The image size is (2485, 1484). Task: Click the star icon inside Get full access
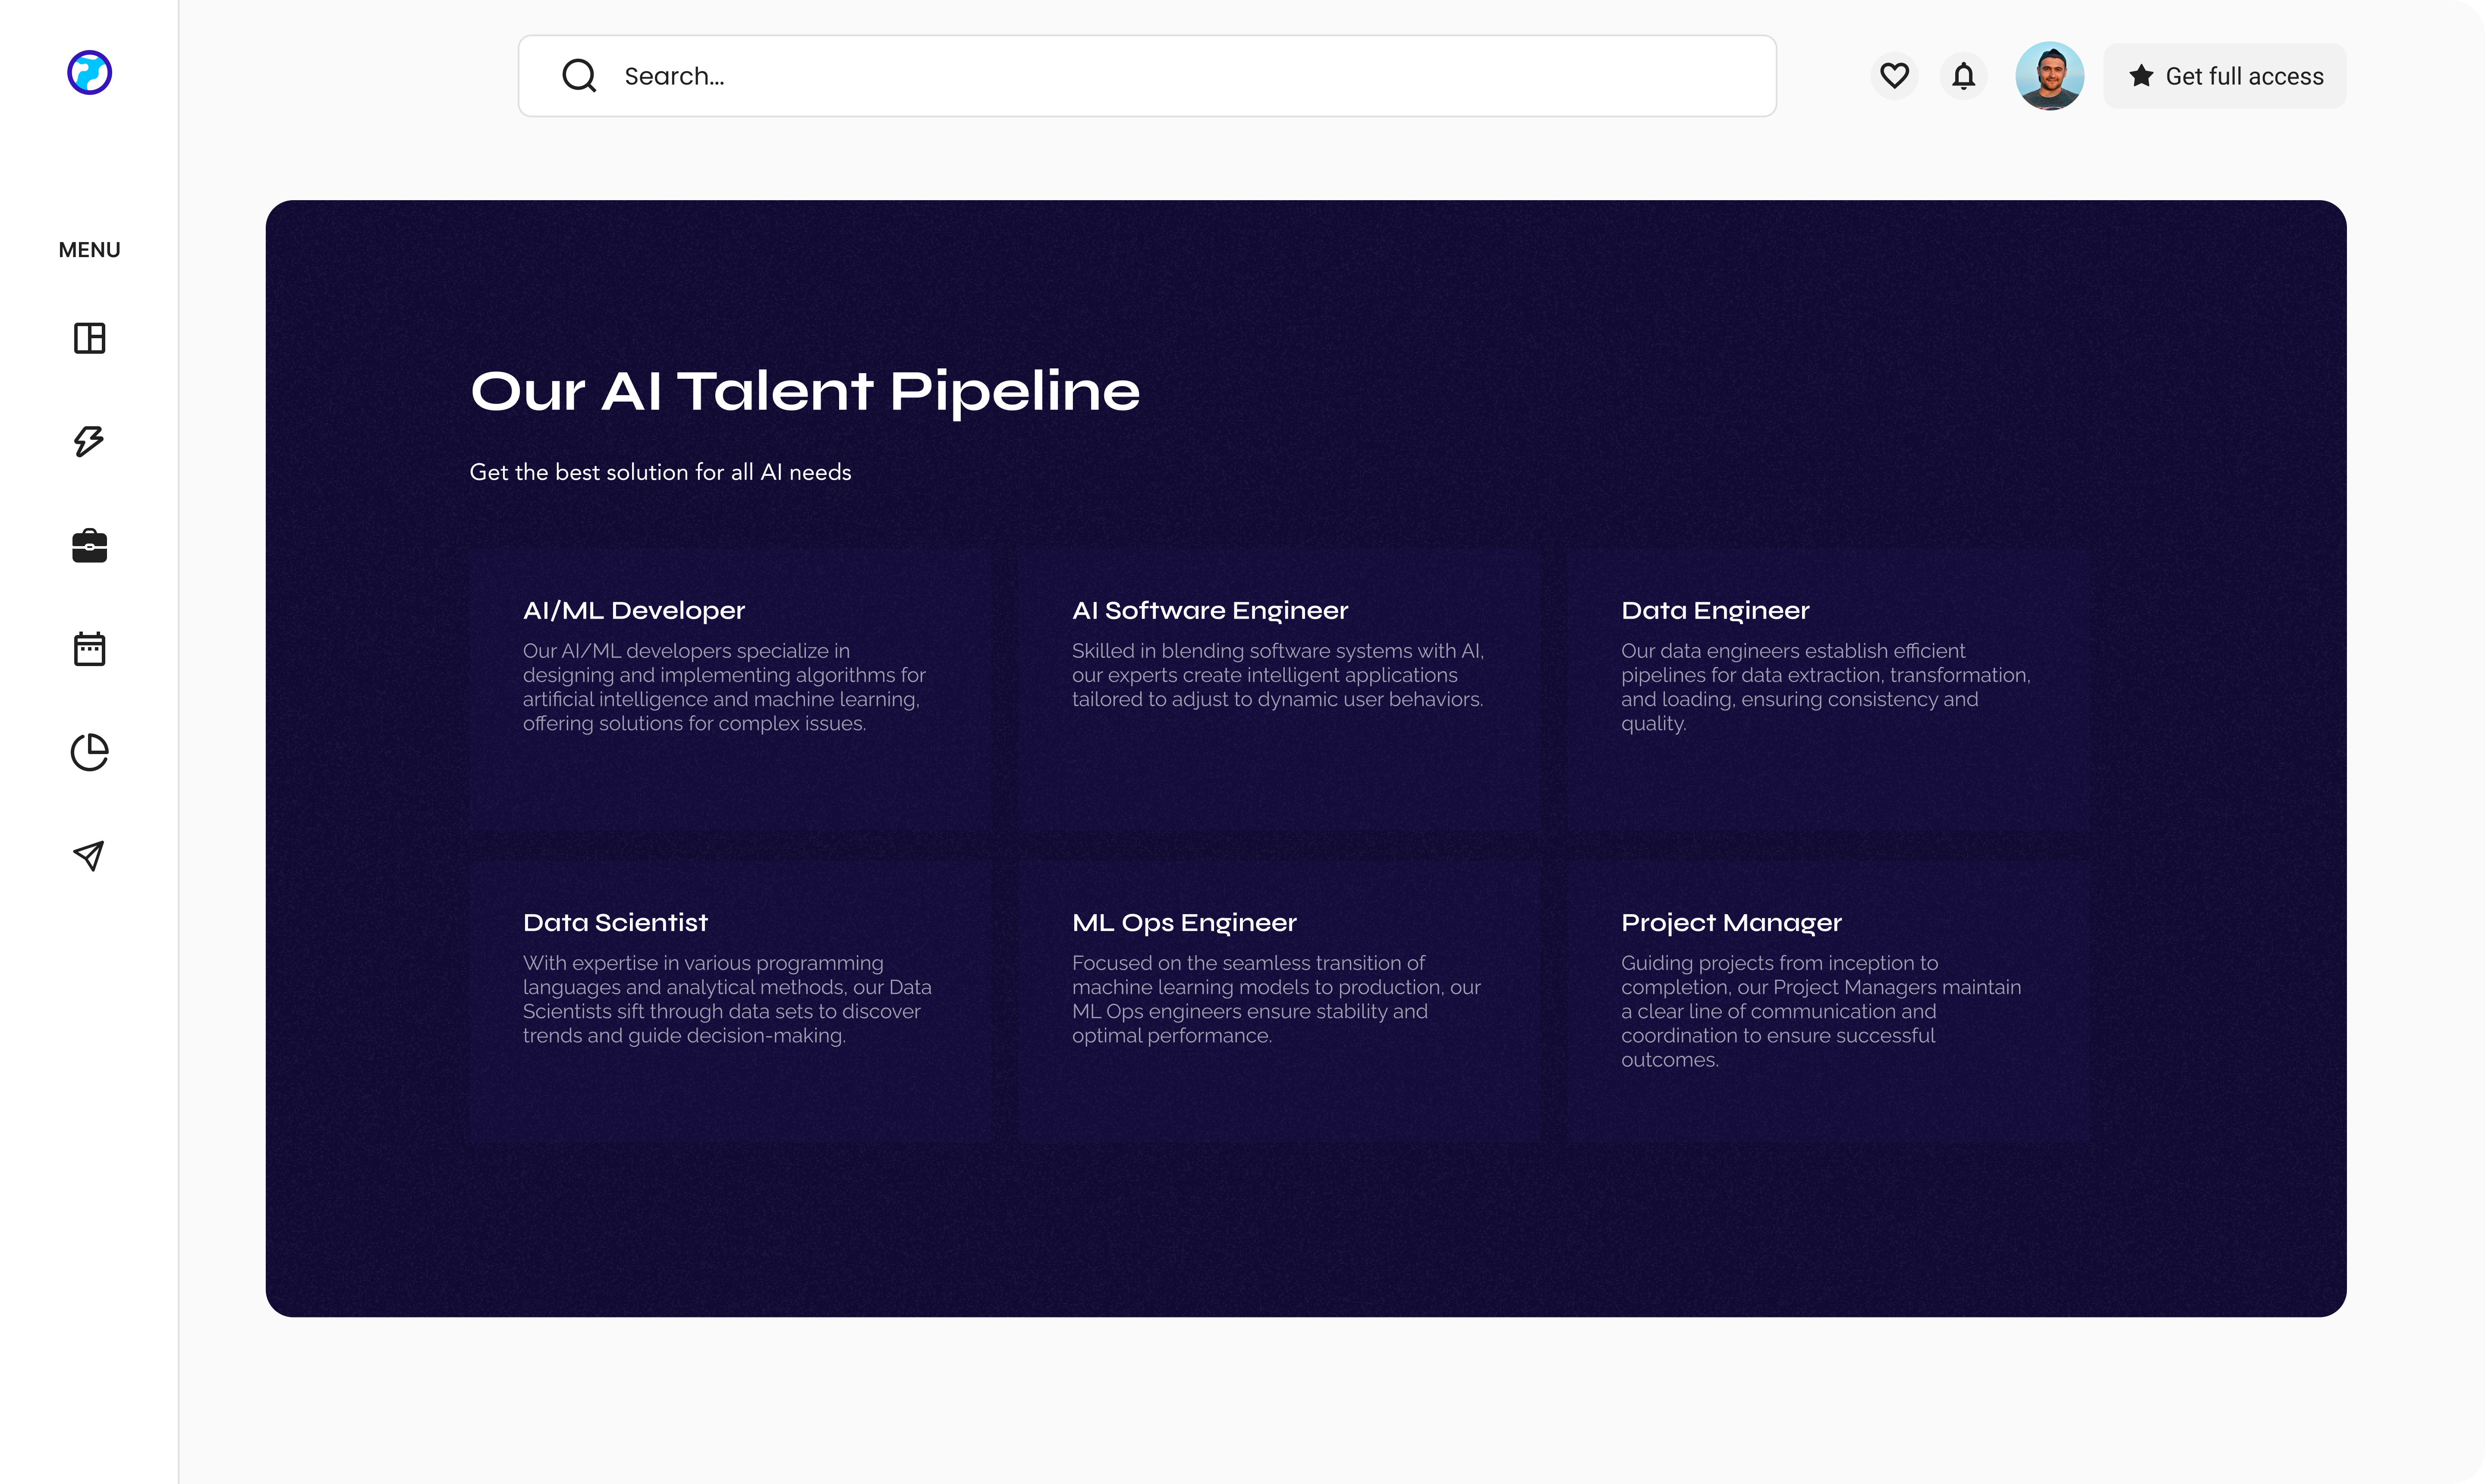click(2142, 75)
